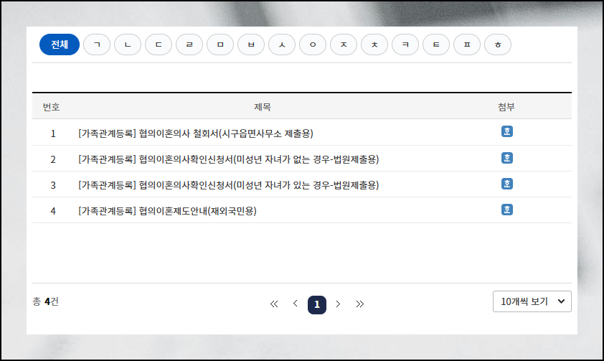Filter list by consonant ㄹ
The image size is (604, 361).
coord(189,44)
